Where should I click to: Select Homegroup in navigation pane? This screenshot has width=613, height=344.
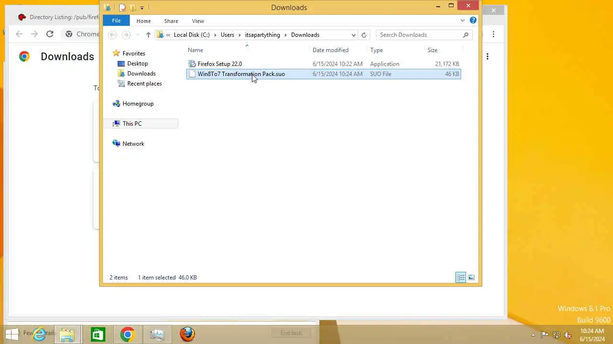[x=138, y=104]
